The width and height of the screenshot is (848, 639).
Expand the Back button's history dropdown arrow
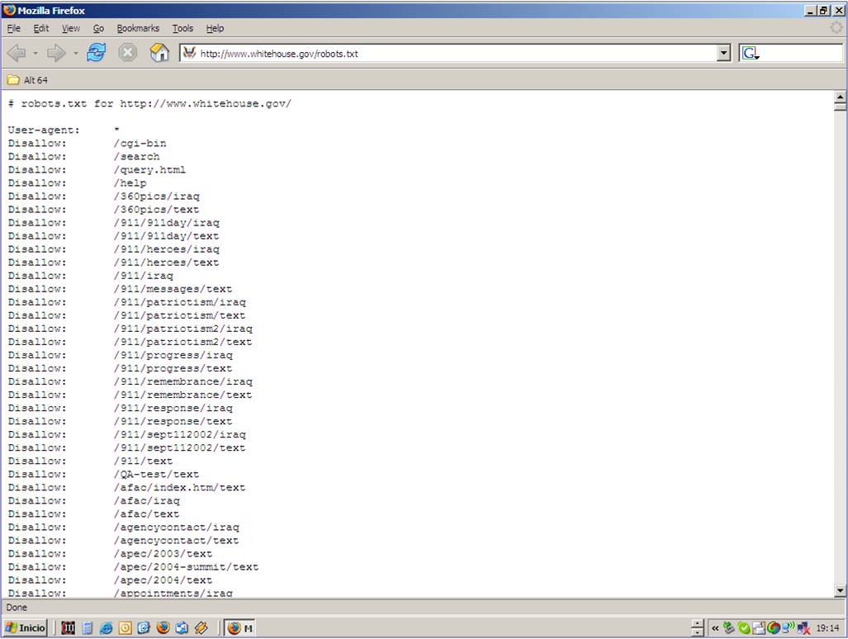[x=34, y=52]
